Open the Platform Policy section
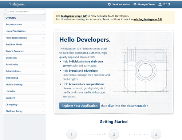182x140 pixels. pyautogui.click(x=24, y=111)
